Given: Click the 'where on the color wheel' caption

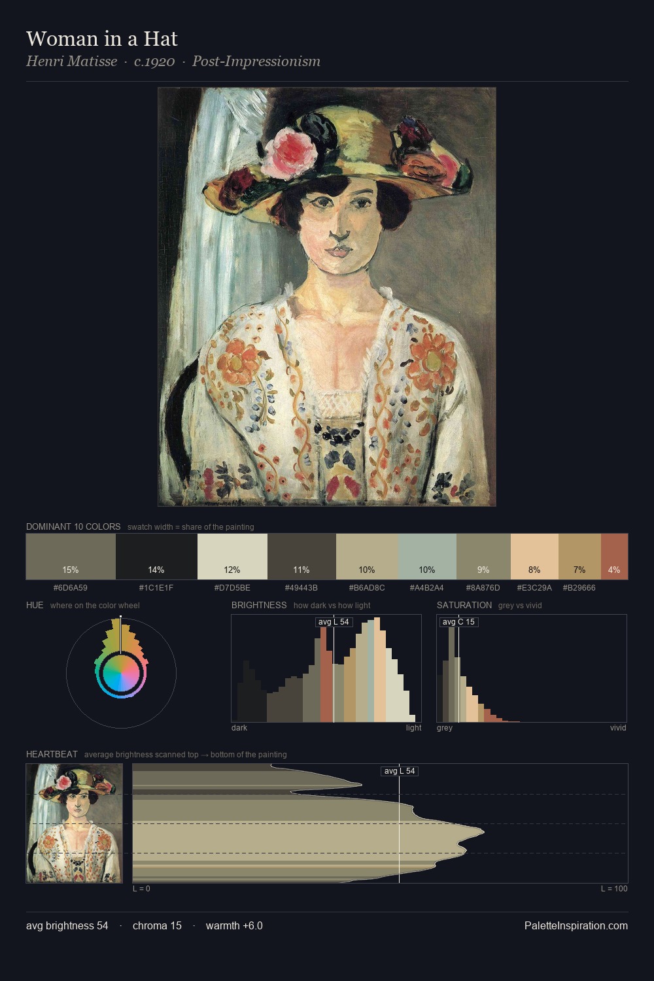Looking at the screenshot, I should coord(95,606).
